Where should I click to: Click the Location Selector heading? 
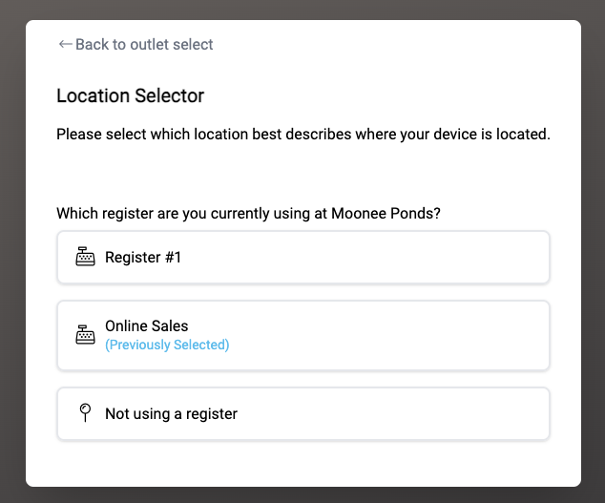131,95
